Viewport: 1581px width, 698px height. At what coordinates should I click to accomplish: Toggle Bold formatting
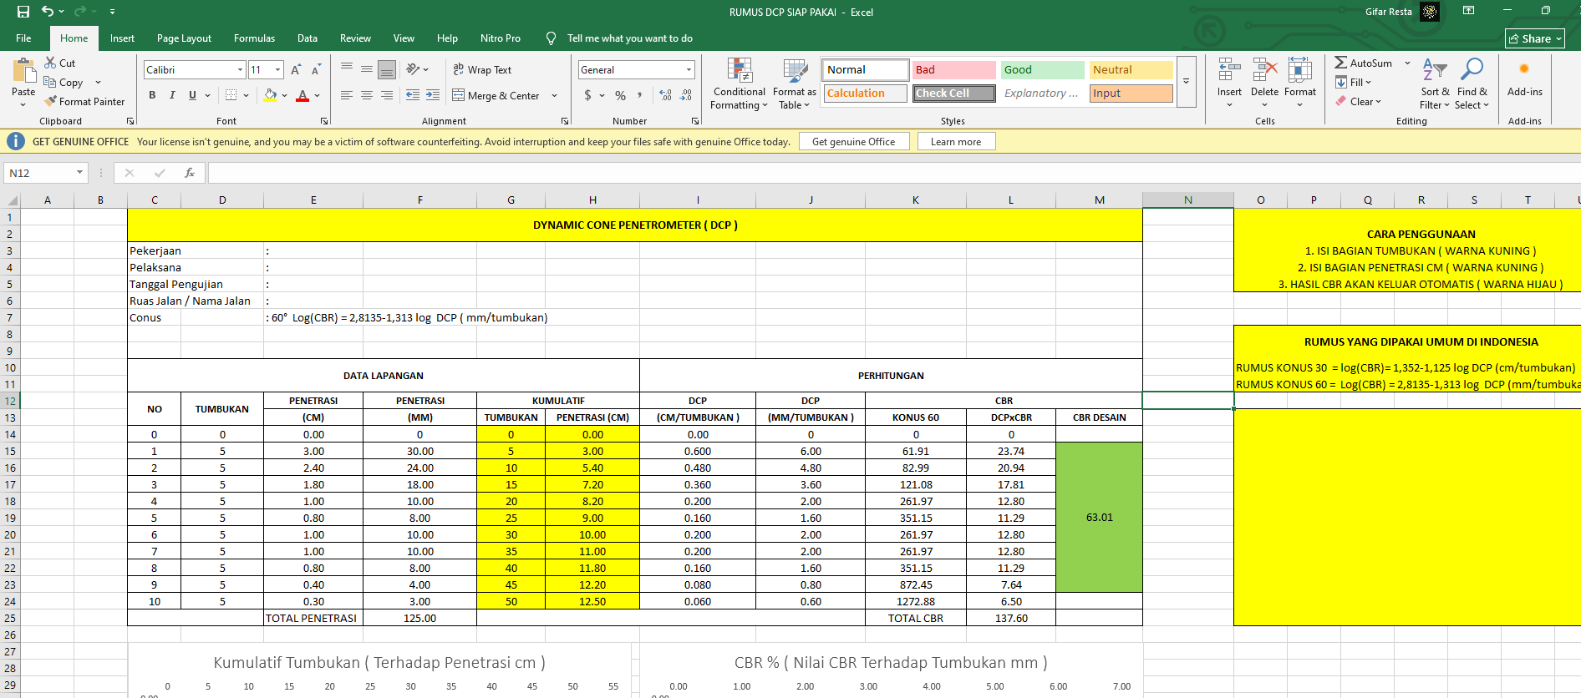(x=152, y=95)
